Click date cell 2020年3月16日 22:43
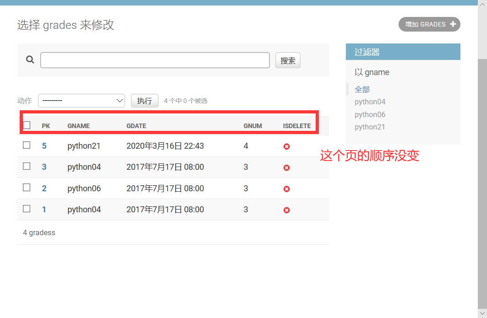 coord(165,146)
